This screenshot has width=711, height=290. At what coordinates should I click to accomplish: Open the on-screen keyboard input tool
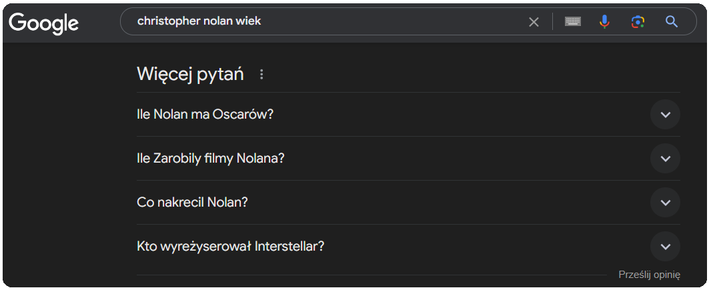(x=572, y=22)
